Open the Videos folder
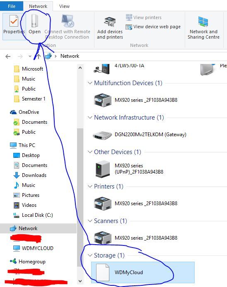The width and height of the screenshot is (227, 287). [x=25, y=205]
